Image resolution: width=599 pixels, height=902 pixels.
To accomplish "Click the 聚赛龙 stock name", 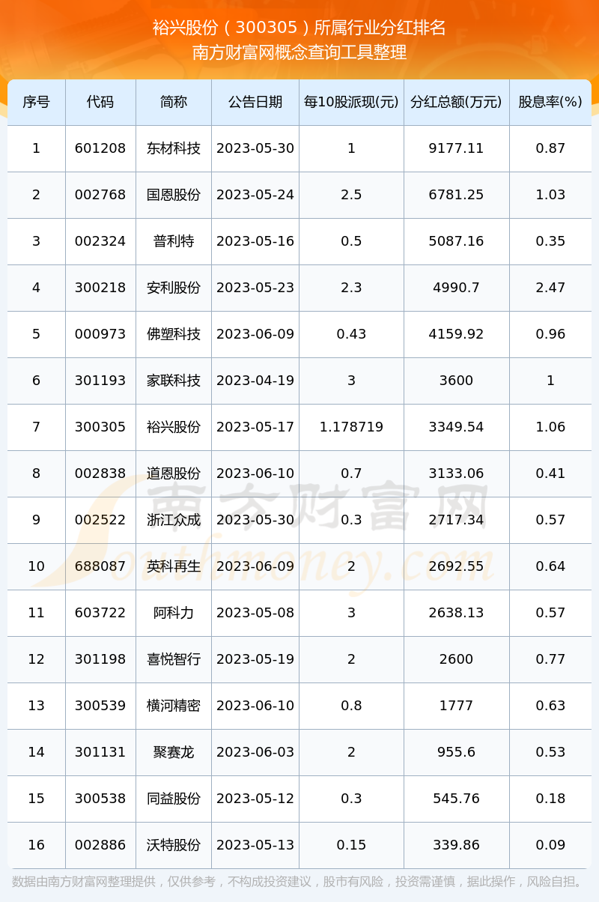I will tap(174, 752).
